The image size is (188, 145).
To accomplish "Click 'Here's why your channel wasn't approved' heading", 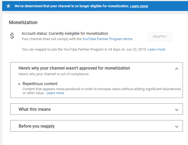I will coord(74,68).
